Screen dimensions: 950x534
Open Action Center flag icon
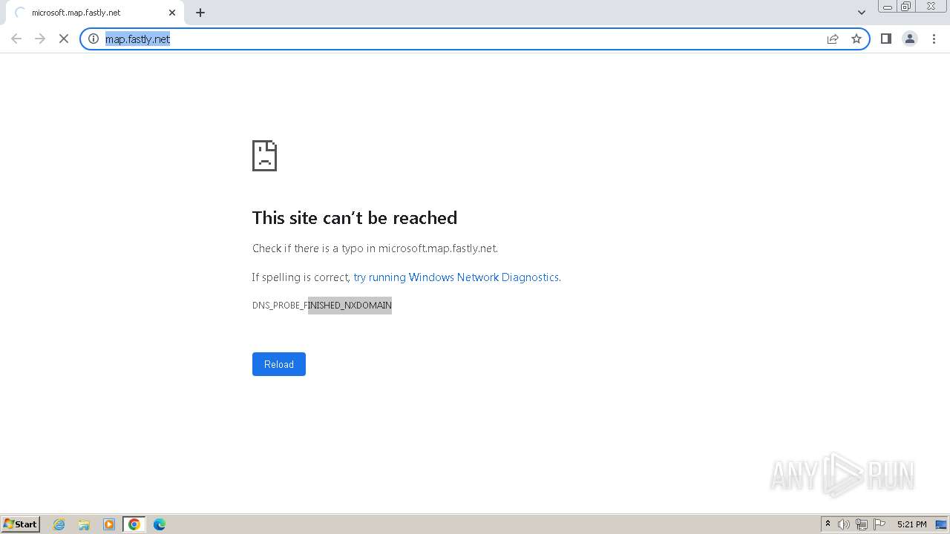coord(879,524)
